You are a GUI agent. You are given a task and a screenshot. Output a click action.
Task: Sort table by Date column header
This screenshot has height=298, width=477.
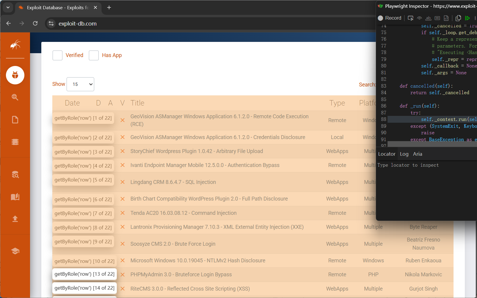[x=72, y=103]
